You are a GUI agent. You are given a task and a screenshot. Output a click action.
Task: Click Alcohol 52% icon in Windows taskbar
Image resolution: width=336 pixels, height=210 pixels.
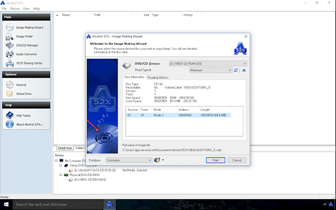tap(109, 204)
